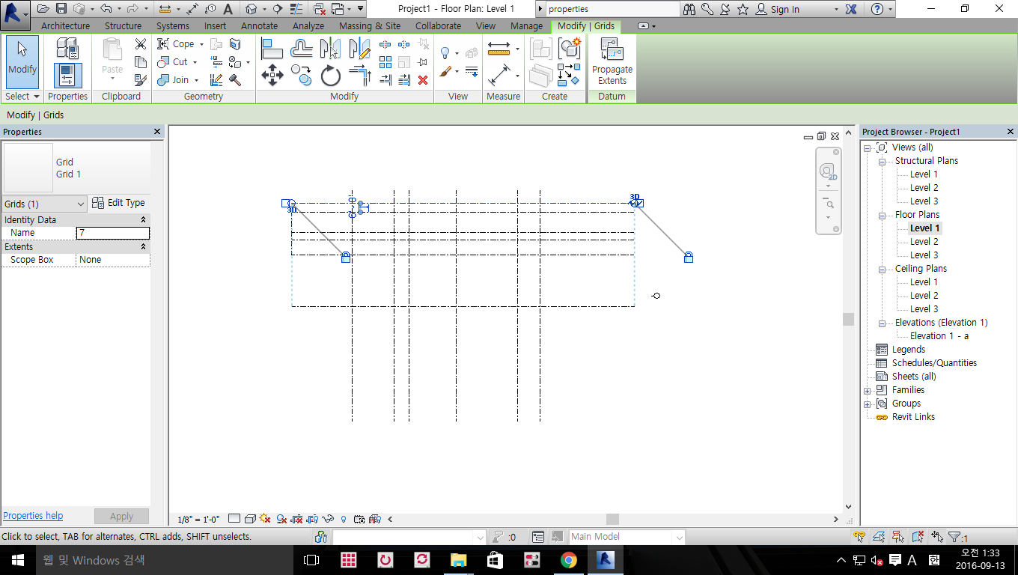Image resolution: width=1018 pixels, height=575 pixels.
Task: Click the Scope Box value None
Action: pyautogui.click(x=113, y=260)
